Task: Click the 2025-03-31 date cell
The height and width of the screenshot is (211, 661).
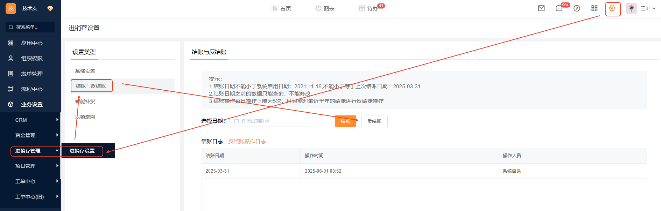Action: 251,171
